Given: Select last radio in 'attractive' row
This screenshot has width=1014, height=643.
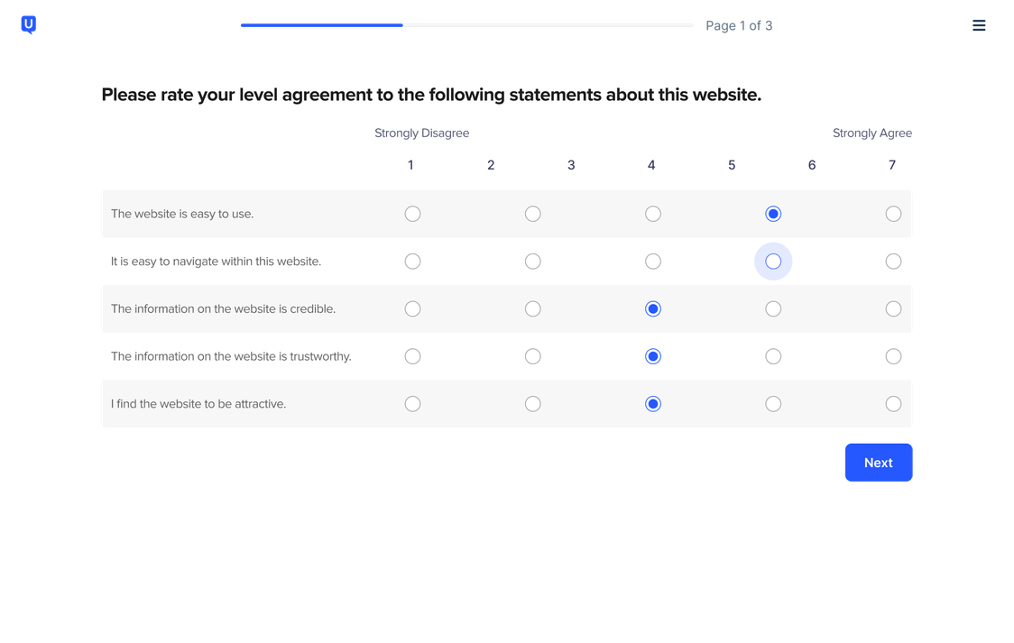Looking at the screenshot, I should coord(893,404).
